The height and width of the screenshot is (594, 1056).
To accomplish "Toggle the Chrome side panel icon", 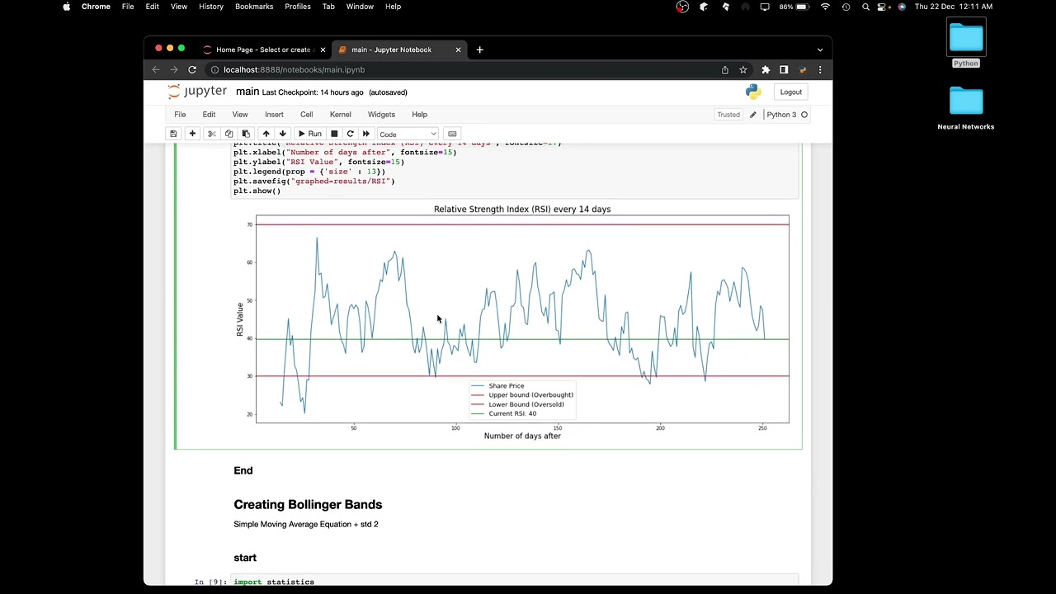I will click(x=784, y=69).
